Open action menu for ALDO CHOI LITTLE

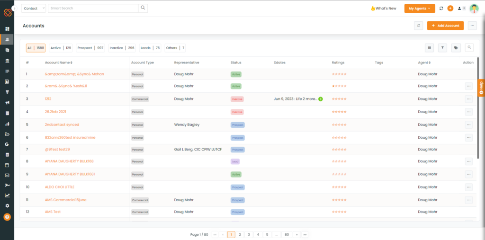(x=468, y=187)
